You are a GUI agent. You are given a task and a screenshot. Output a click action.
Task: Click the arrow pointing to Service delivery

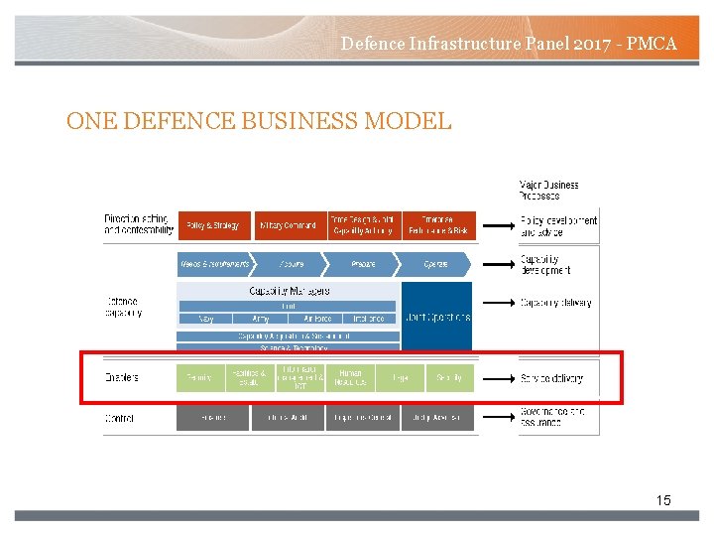click(499, 379)
